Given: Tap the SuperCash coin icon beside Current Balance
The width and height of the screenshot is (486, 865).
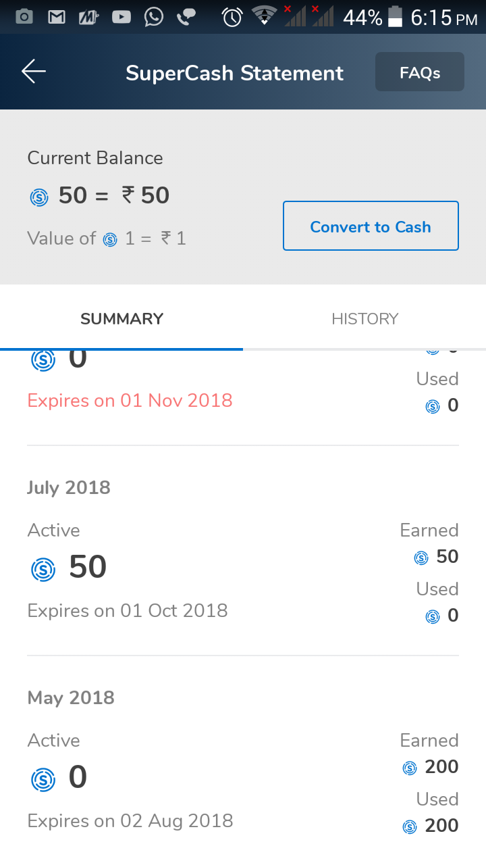Looking at the screenshot, I should 39,197.
